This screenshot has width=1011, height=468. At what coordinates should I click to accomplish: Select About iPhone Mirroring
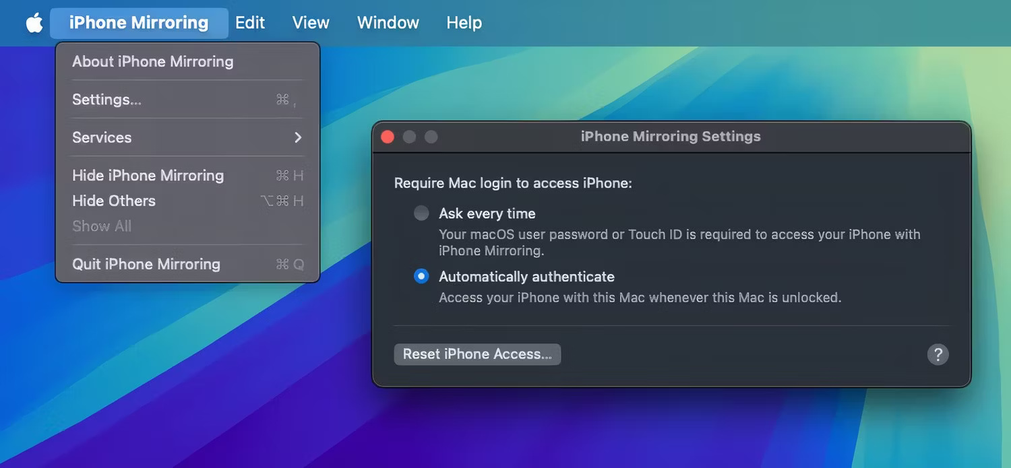pos(152,61)
